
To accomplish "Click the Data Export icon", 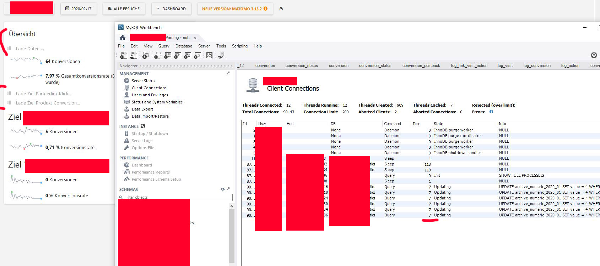I will point(126,109).
